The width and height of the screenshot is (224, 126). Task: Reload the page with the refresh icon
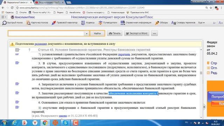coord(12,8)
